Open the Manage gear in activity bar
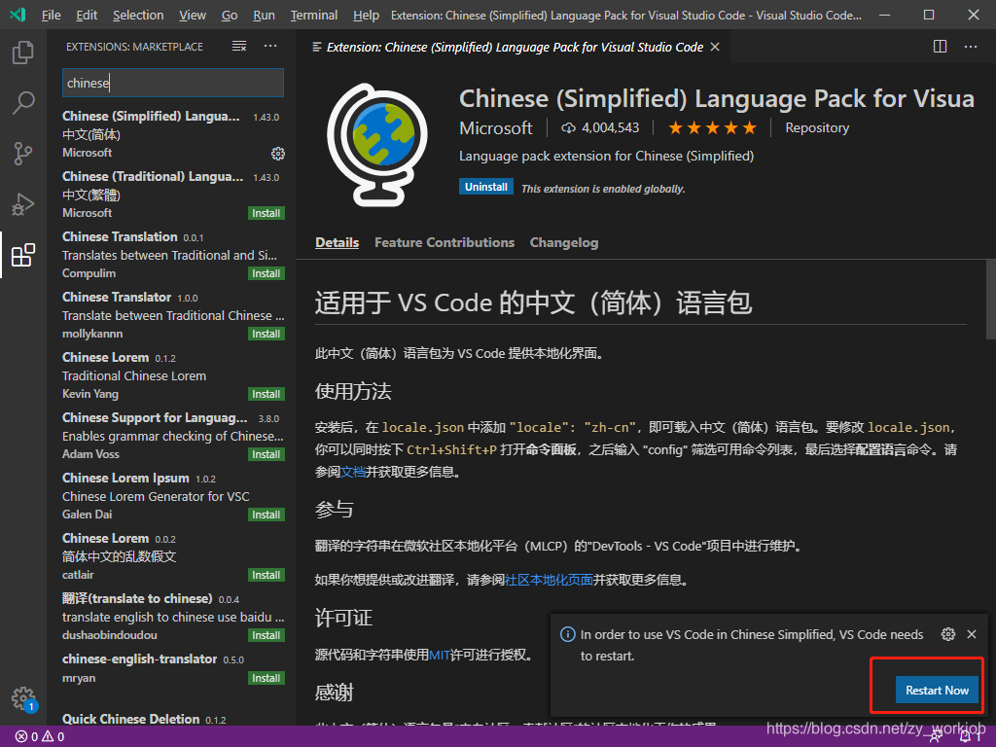 pyautogui.click(x=24, y=698)
